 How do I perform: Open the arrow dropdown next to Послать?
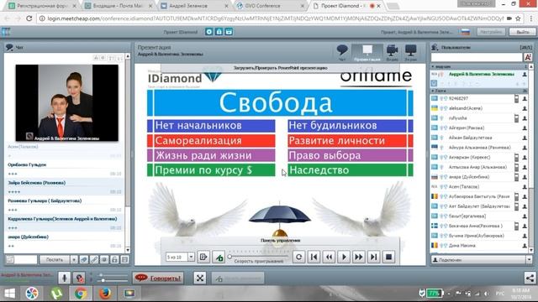click(74, 260)
